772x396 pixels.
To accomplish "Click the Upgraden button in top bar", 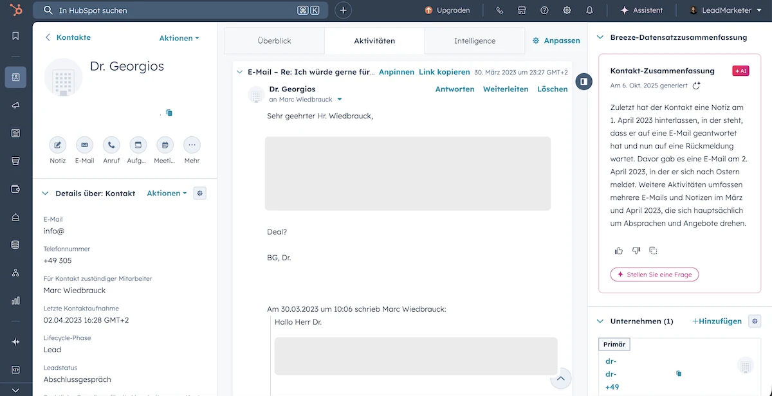I will click(x=447, y=10).
